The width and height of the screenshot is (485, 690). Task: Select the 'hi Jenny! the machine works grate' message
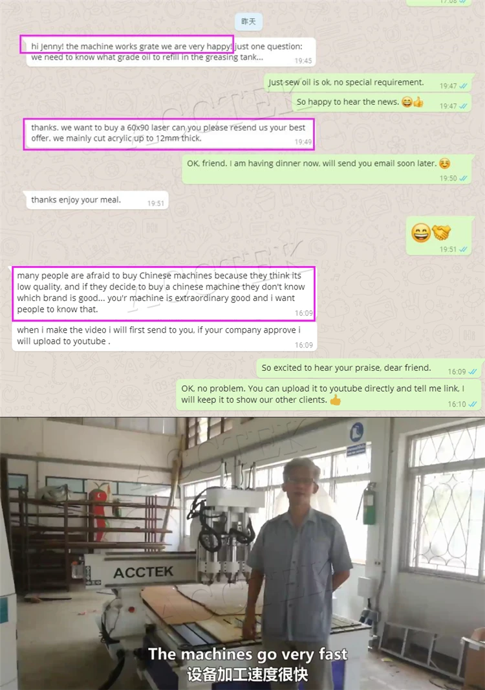tap(171, 52)
